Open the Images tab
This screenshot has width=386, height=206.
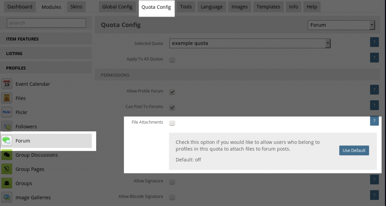(240, 7)
